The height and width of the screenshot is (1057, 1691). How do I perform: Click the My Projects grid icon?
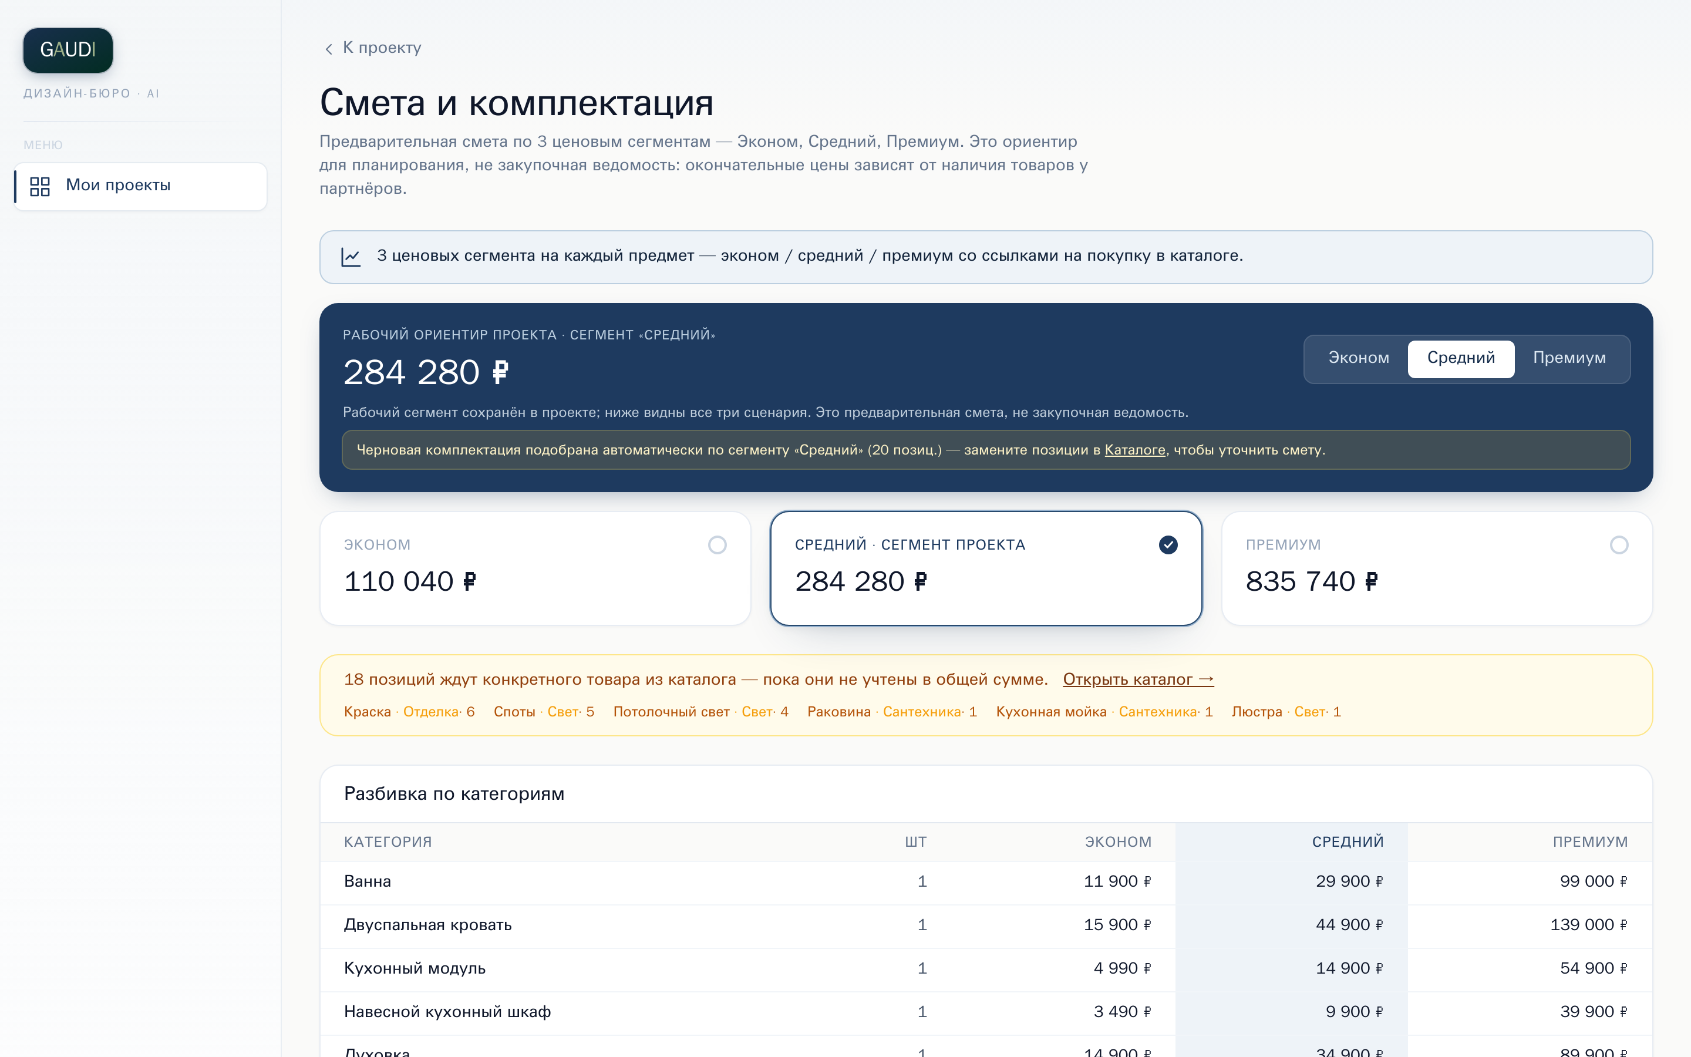[x=40, y=186]
